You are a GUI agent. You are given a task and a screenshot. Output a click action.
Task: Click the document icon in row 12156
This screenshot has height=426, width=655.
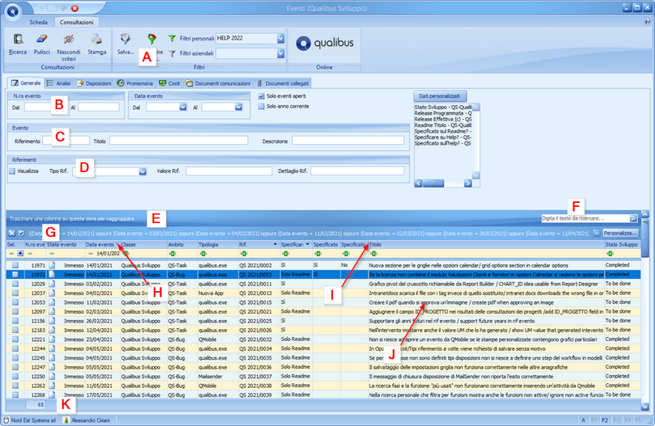[x=52, y=321]
